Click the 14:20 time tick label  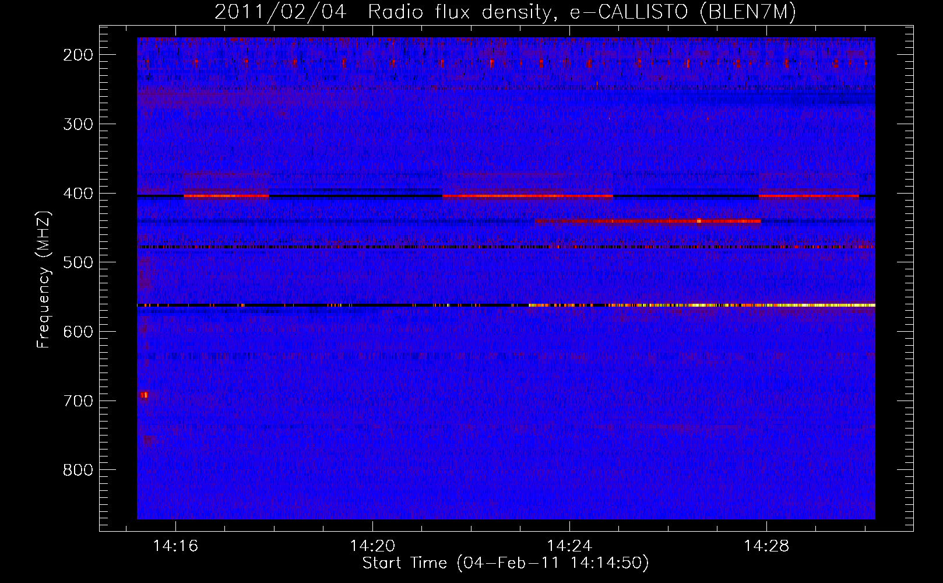372,546
